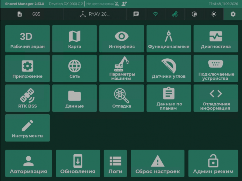Screen dimensions: 242x181
Task: Open Обновления updates
Action: pyautogui.click(x=78, y=164)
